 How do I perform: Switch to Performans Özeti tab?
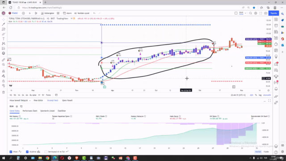point(30,111)
